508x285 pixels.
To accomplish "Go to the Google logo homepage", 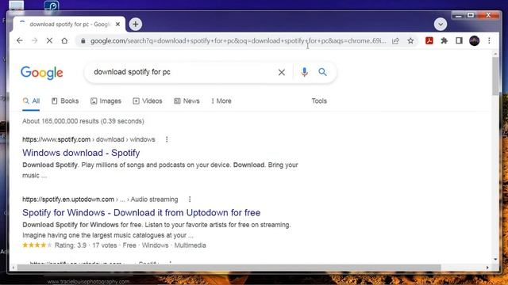I will (x=42, y=73).
